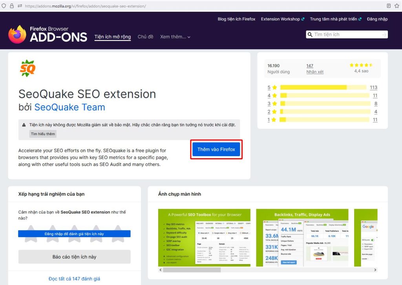Viewport: 402px width, 285px height.
Task: Click the shield tracking protection icon
Action: 4,6
